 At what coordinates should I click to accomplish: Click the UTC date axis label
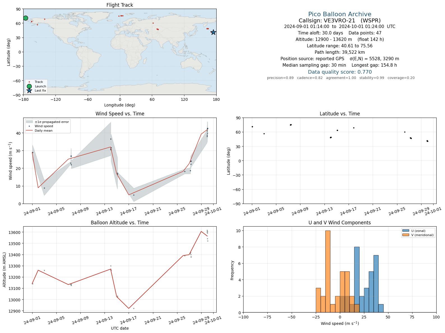120,328
